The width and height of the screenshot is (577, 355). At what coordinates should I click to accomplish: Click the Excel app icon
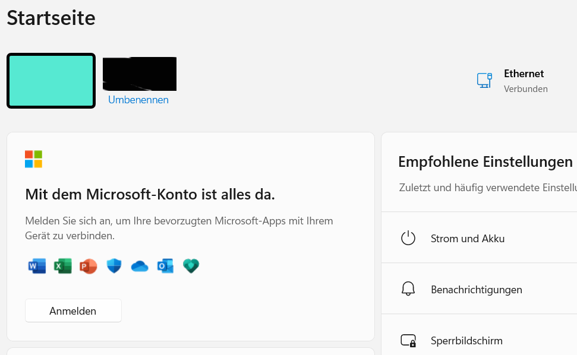point(63,266)
